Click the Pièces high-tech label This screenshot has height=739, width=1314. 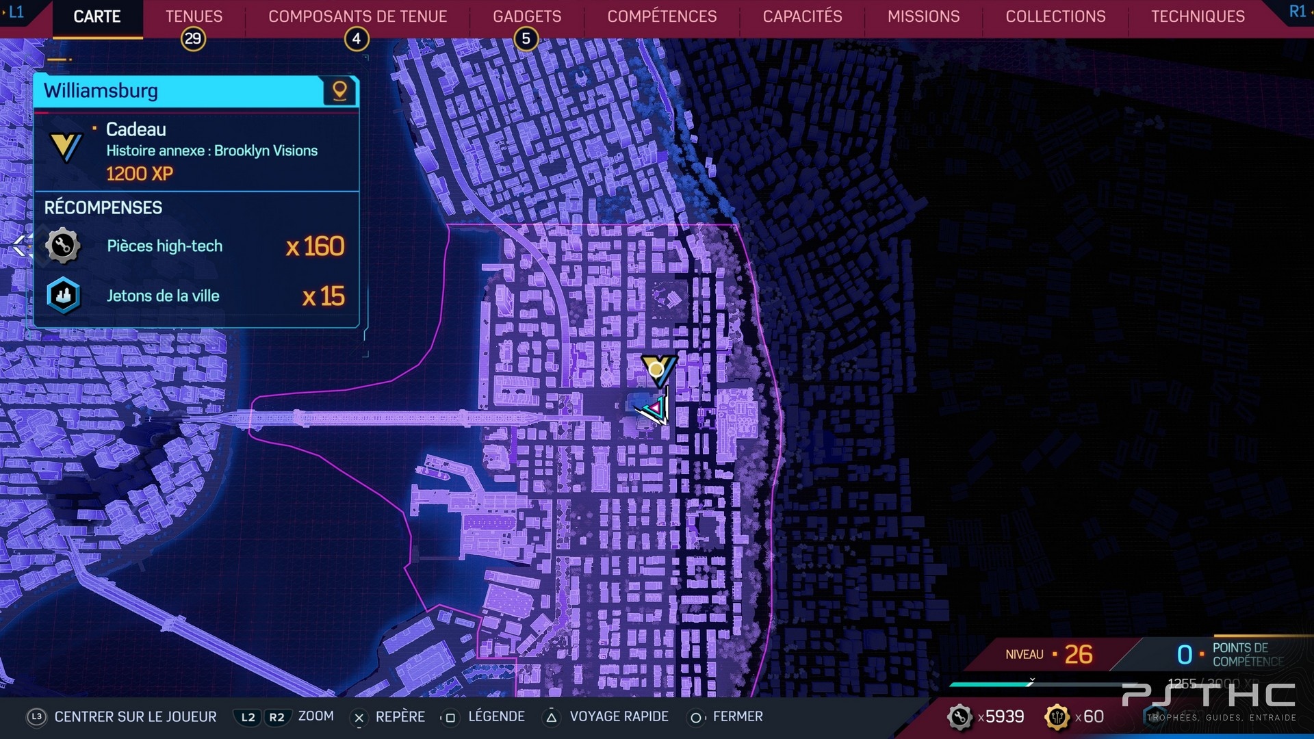165,246
